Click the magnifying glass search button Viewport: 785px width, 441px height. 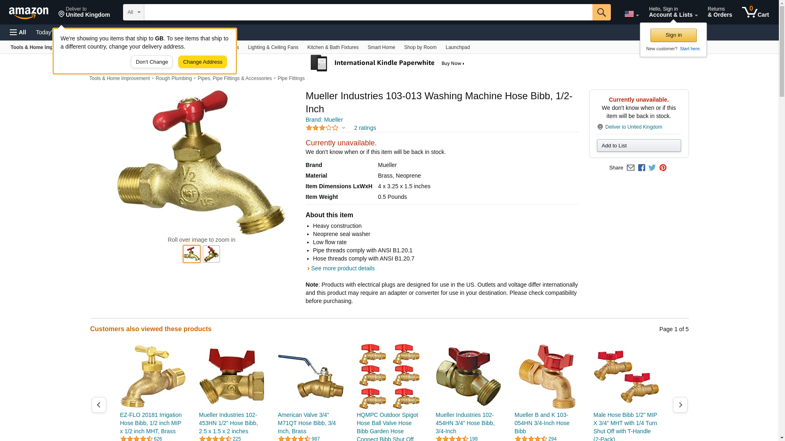[601, 12]
